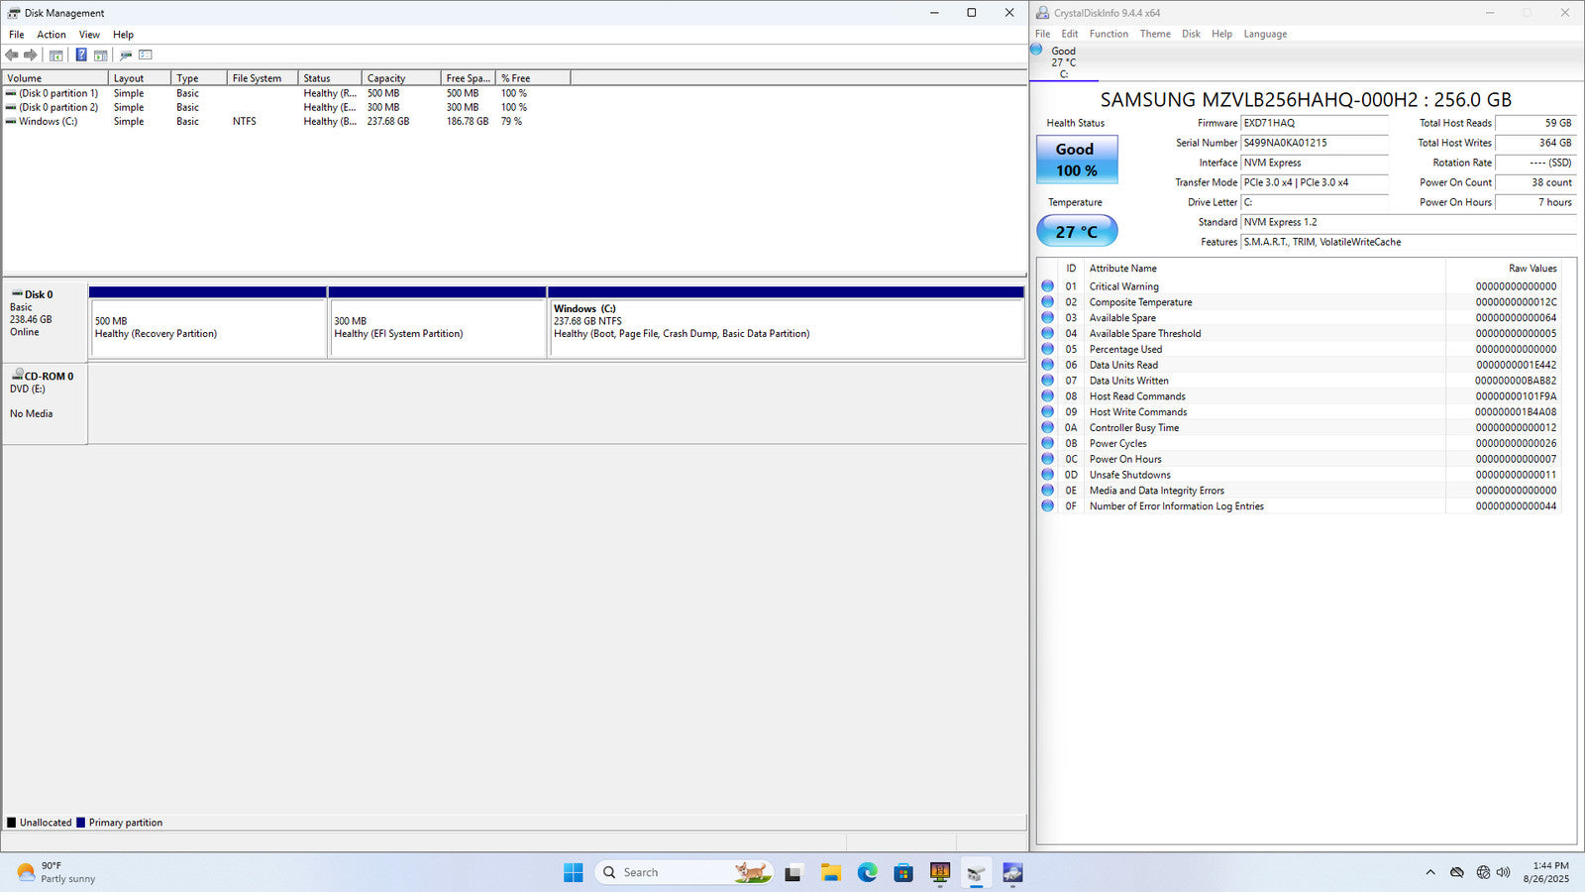Select the 300 MB EFI System Partition block
The image size is (1585, 892).
[436, 328]
